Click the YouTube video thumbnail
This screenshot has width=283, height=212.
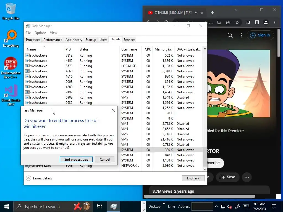[x=239, y=83]
